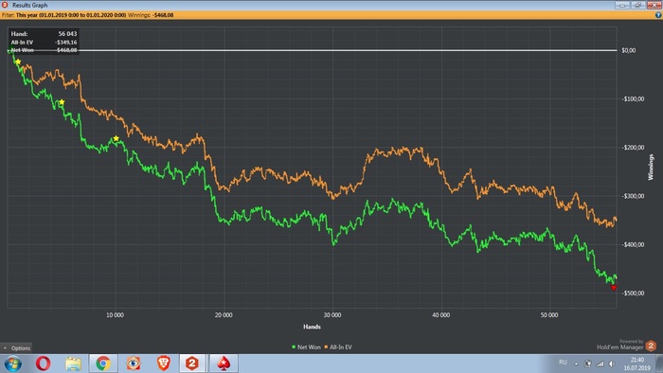
Task: Switch to Hold'em Manager 2 taskbar button
Action: pos(192,364)
